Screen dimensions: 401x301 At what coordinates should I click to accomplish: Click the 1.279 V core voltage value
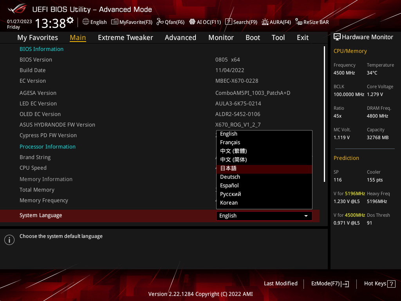(x=375, y=94)
